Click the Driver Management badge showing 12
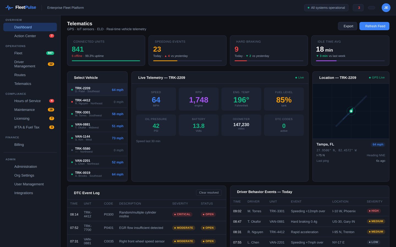This screenshot has height=247, width=396. point(51,64)
